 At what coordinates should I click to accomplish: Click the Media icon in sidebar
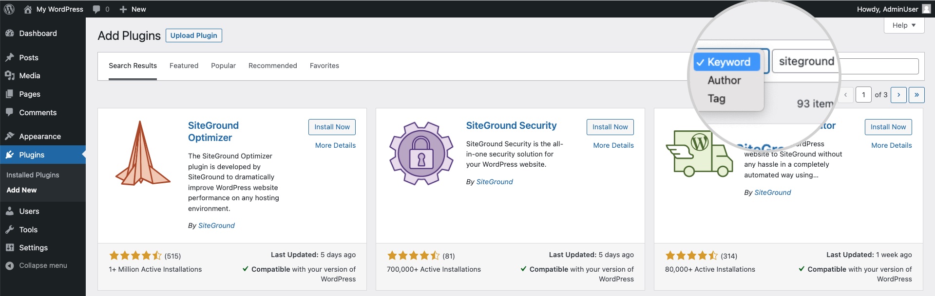pos(10,75)
